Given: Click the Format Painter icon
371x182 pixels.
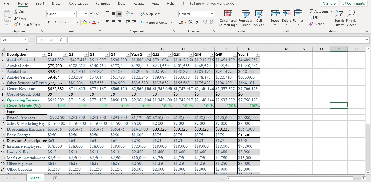Looking at the screenshot, I should point(16,25).
